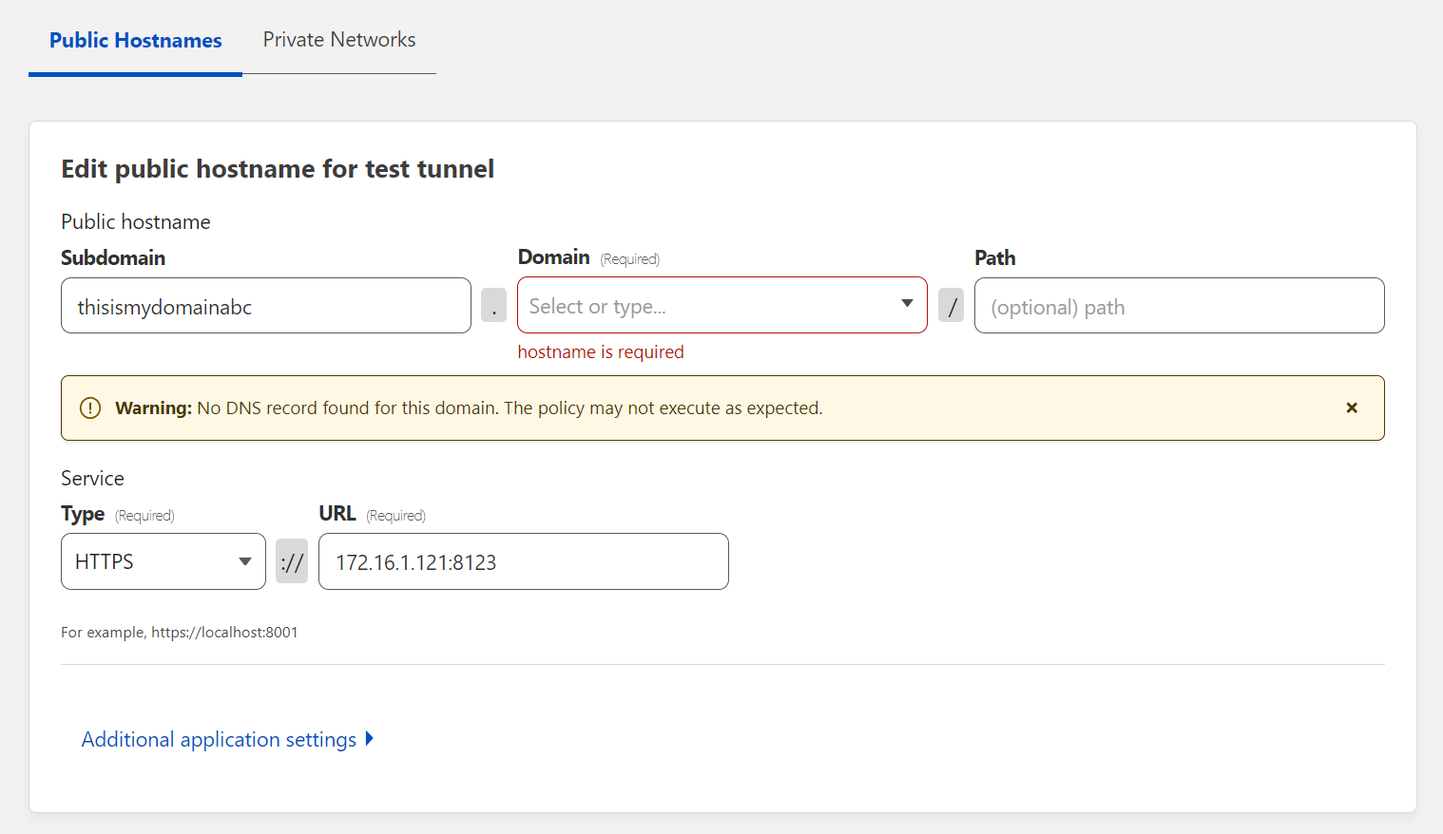
Task: Click the 'Edit public hostname' heading
Action: 278,169
